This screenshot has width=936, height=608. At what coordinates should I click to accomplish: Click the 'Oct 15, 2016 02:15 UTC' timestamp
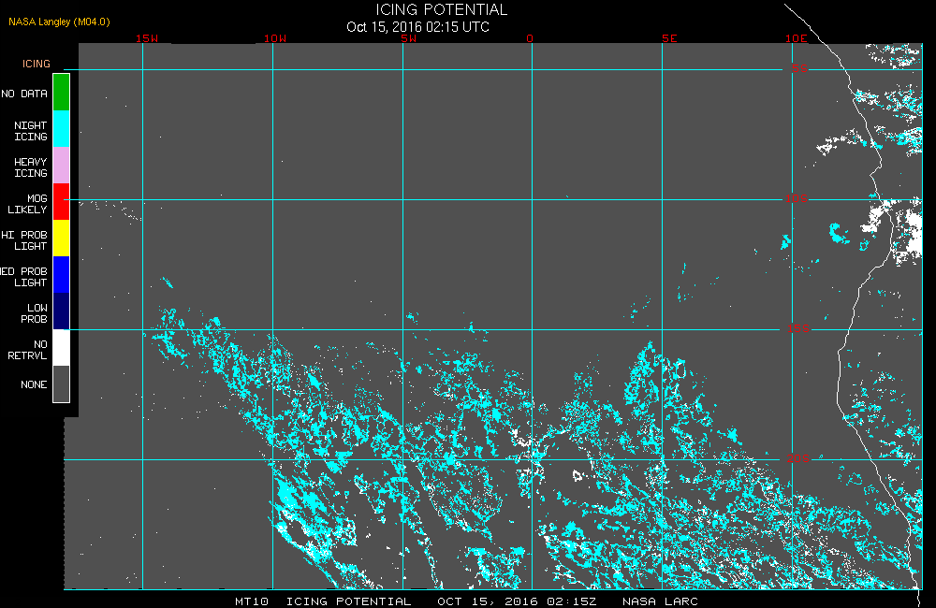tap(417, 27)
